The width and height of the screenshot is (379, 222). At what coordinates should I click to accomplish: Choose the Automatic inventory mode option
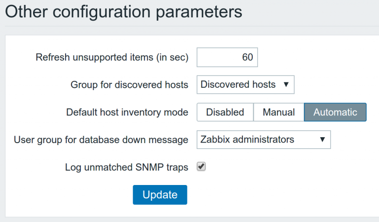point(335,112)
